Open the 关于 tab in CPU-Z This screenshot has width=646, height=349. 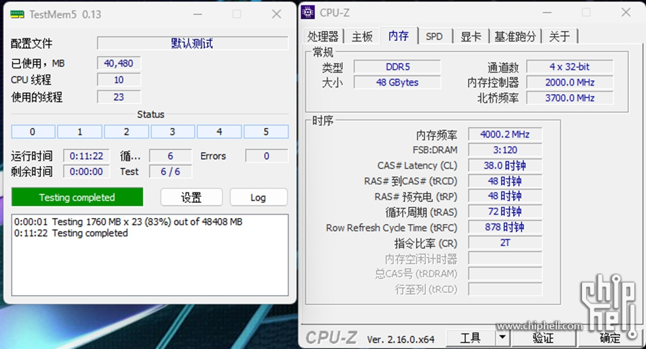(560, 37)
